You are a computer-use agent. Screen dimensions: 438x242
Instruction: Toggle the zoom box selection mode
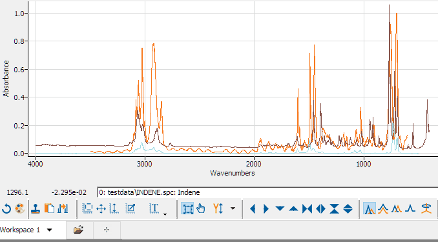point(187,209)
